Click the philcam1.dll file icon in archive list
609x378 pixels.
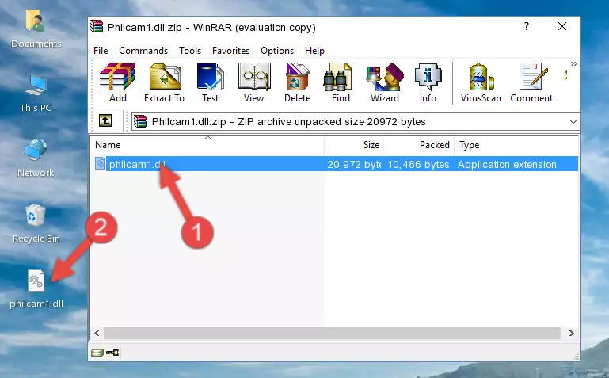100,163
